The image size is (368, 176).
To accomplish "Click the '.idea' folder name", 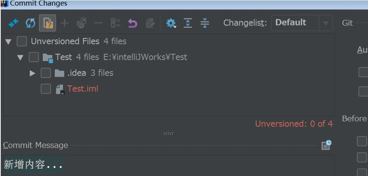I will (77, 73).
